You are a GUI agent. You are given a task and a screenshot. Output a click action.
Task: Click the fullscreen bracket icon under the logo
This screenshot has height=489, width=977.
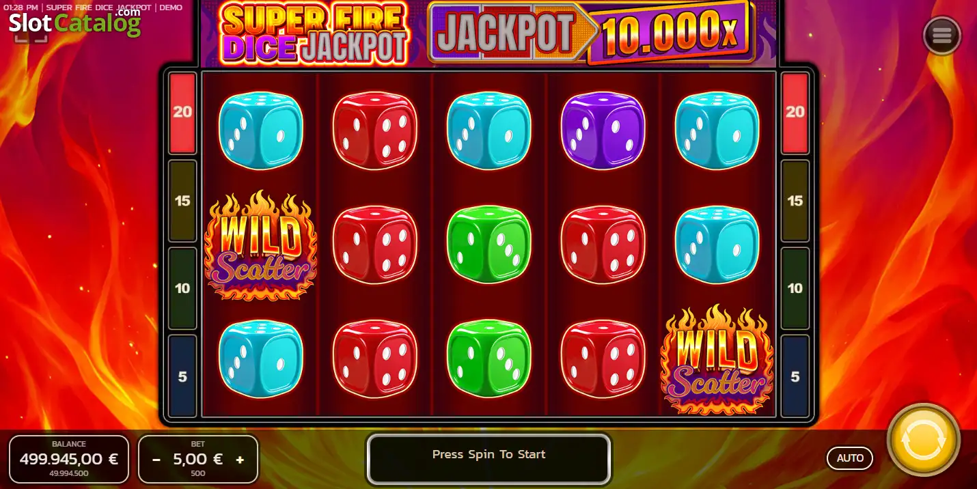point(31,37)
